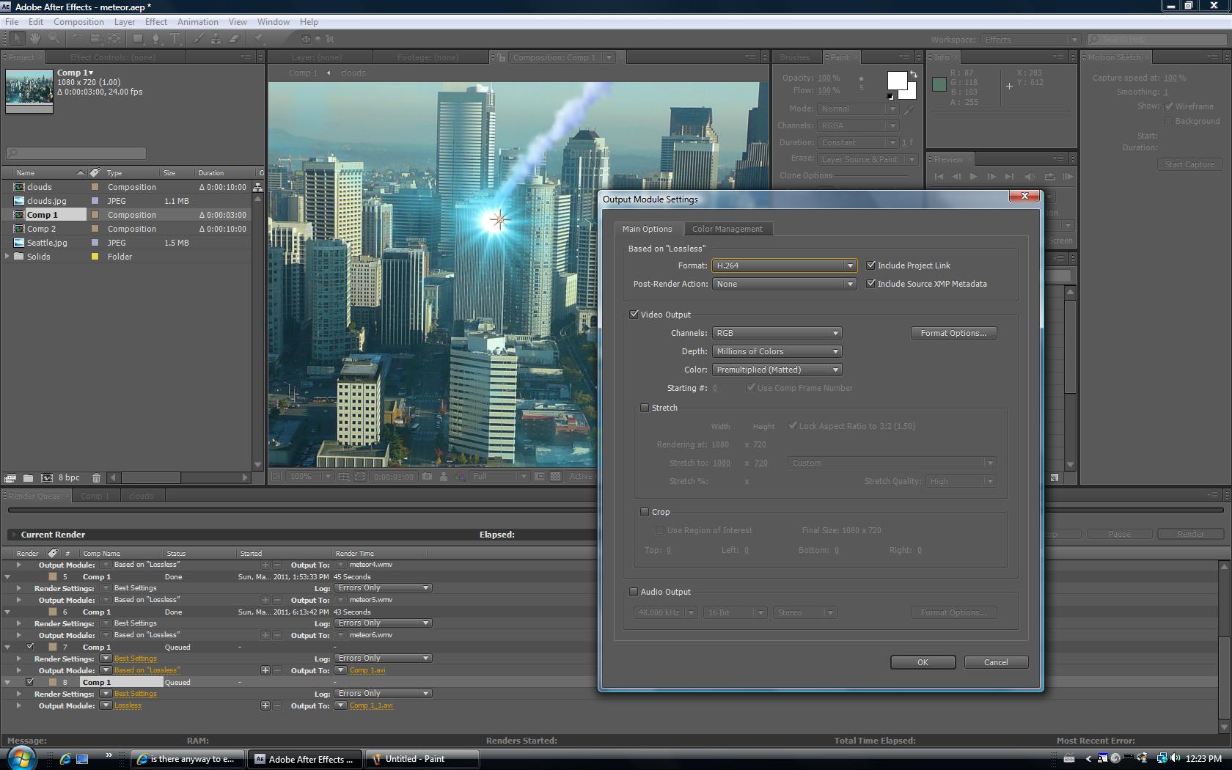Screen dimensions: 1232x770
Task: Uncheck Include Project Link
Action: pyautogui.click(x=871, y=265)
